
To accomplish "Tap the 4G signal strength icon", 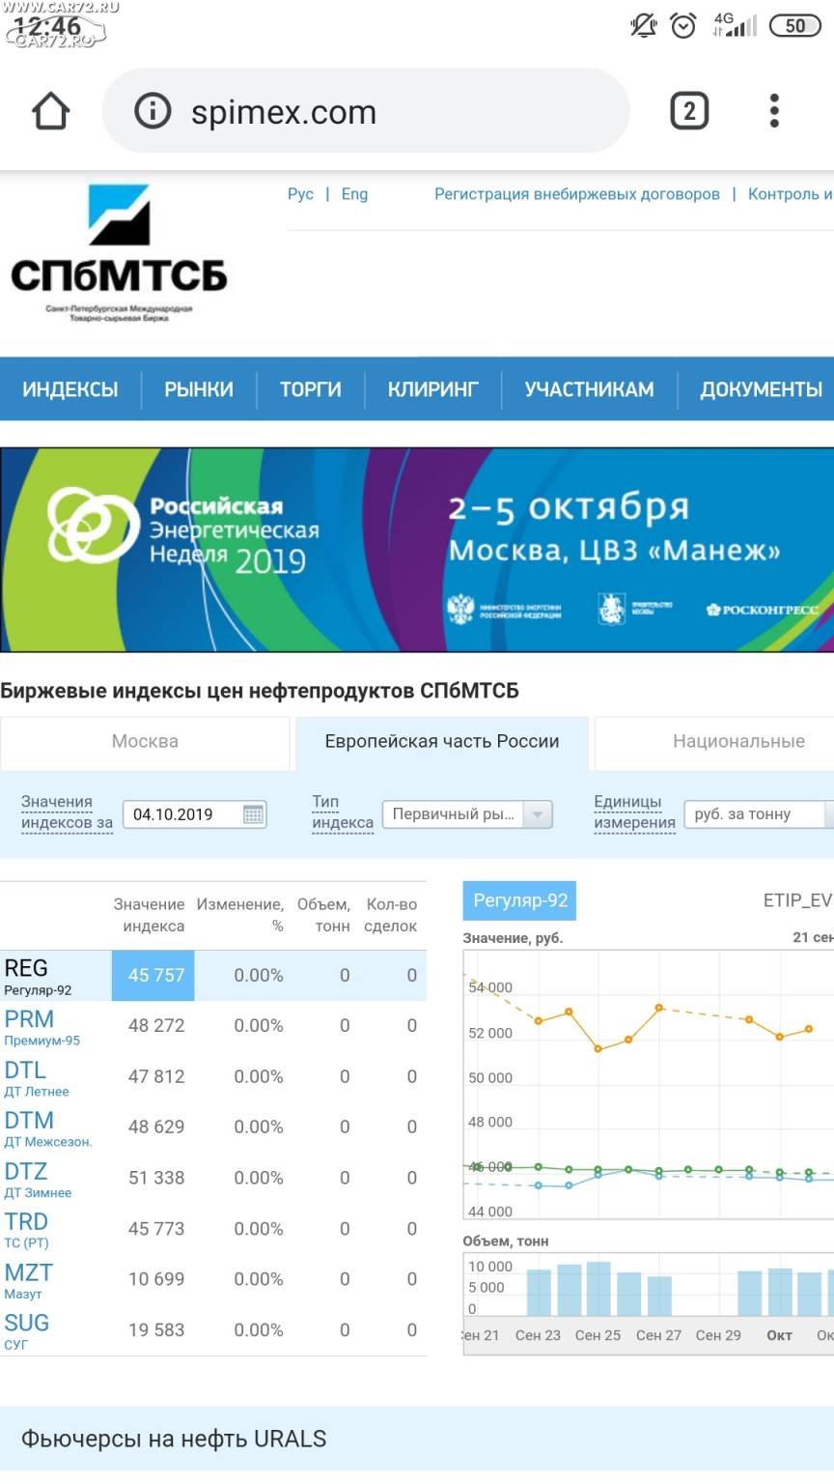I will [735, 25].
